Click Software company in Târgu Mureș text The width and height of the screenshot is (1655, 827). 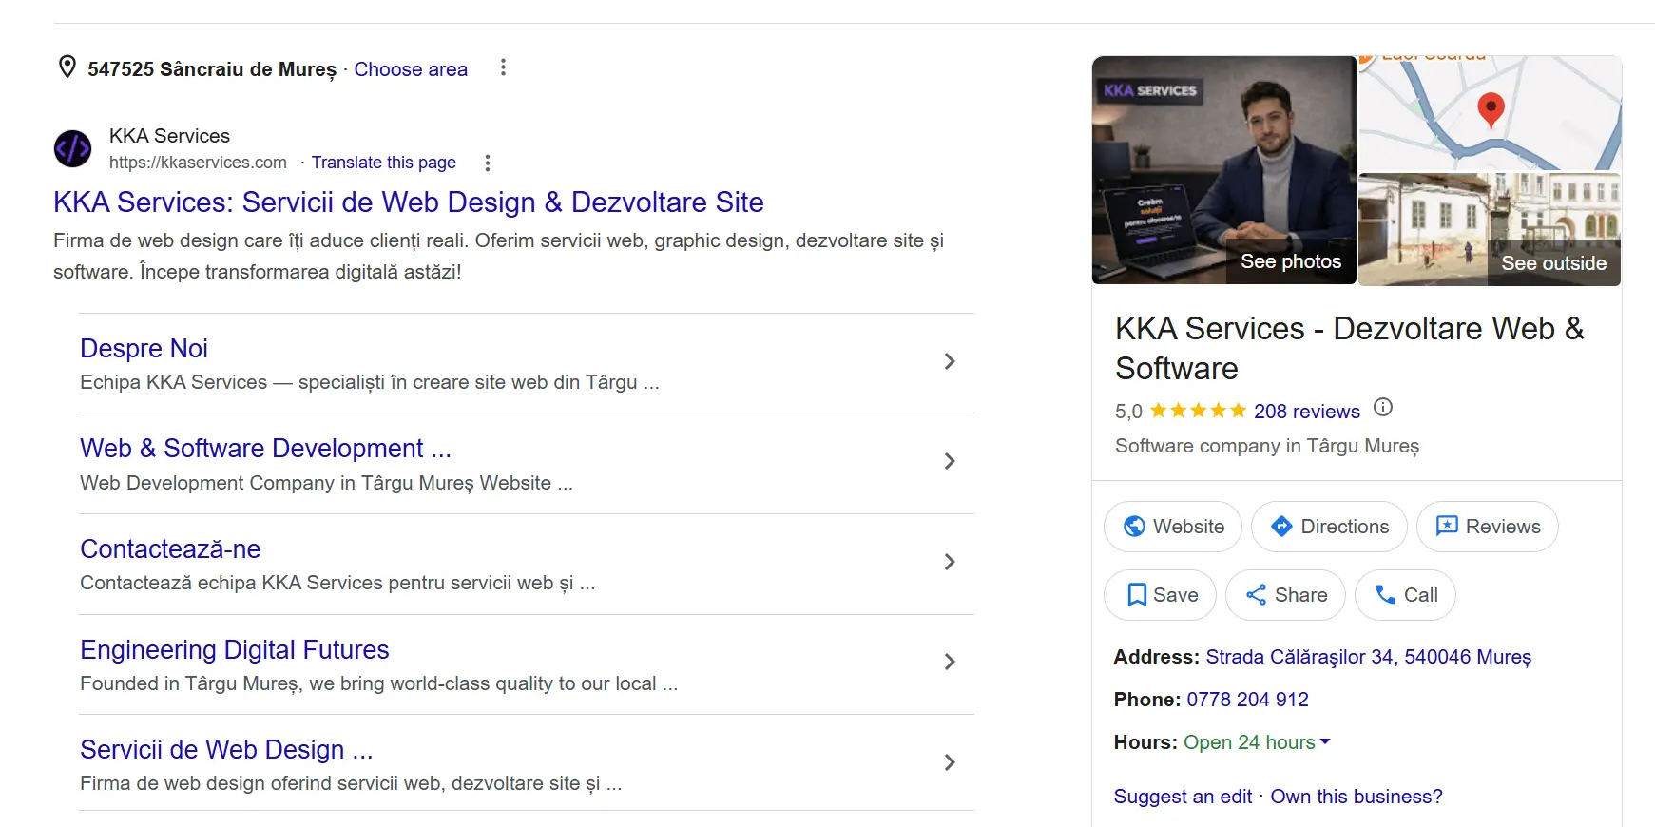[x=1267, y=446]
